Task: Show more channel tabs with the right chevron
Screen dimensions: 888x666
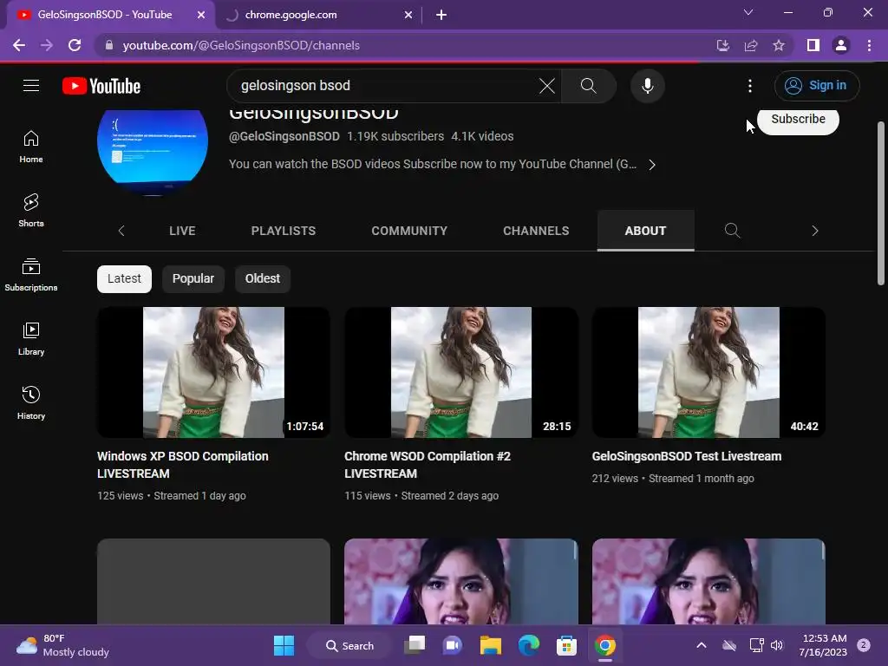Action: tap(815, 231)
